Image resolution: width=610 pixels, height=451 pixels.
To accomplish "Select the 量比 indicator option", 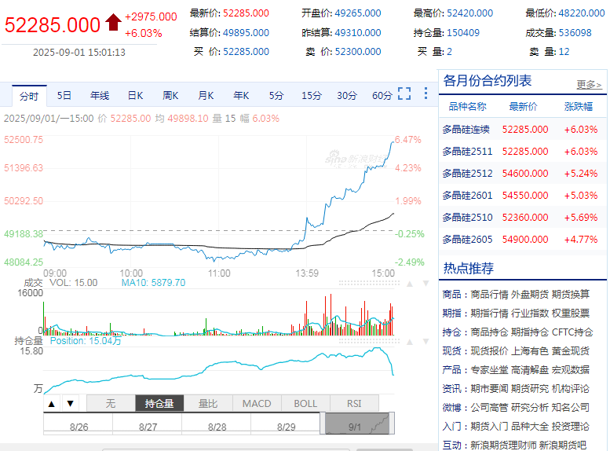I will 208,404.
